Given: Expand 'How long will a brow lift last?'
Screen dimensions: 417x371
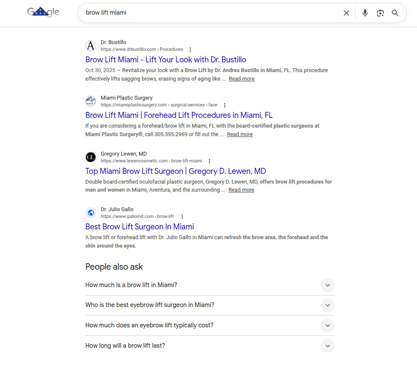Looking at the screenshot, I should (210, 346).
